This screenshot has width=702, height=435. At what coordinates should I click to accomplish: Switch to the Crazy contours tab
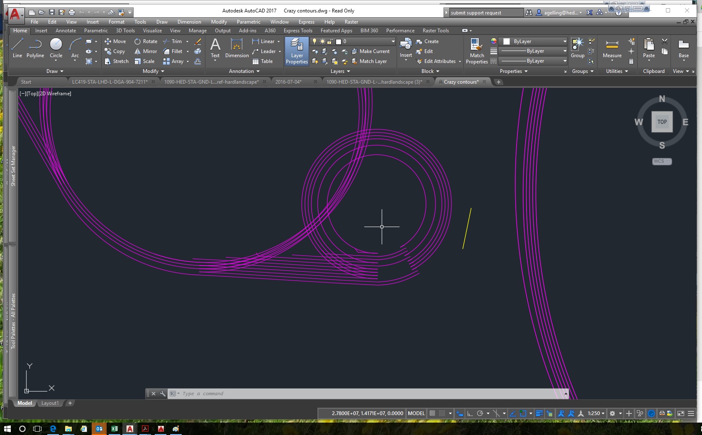[x=461, y=82]
